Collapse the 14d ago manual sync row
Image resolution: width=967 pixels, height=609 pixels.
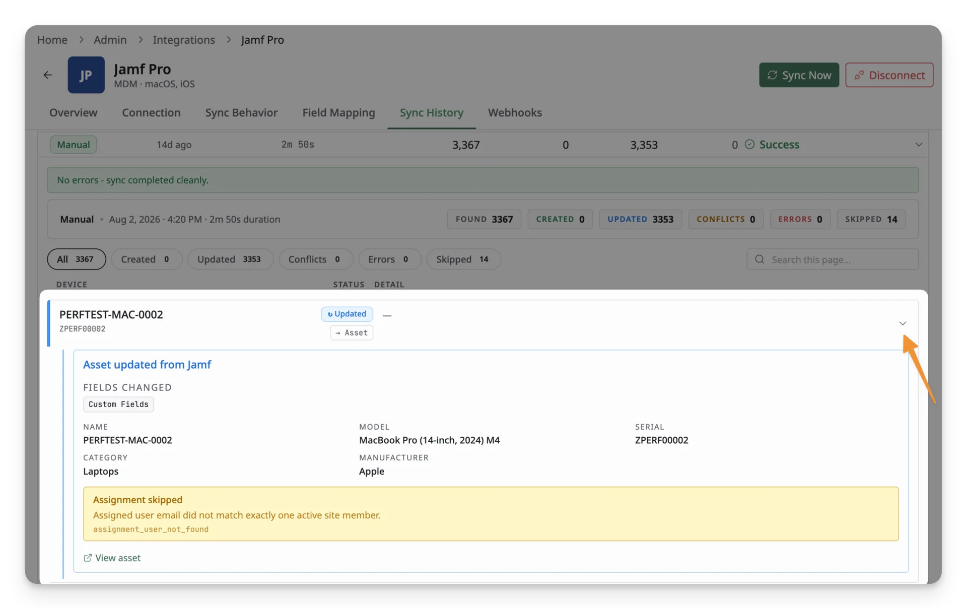tap(919, 145)
